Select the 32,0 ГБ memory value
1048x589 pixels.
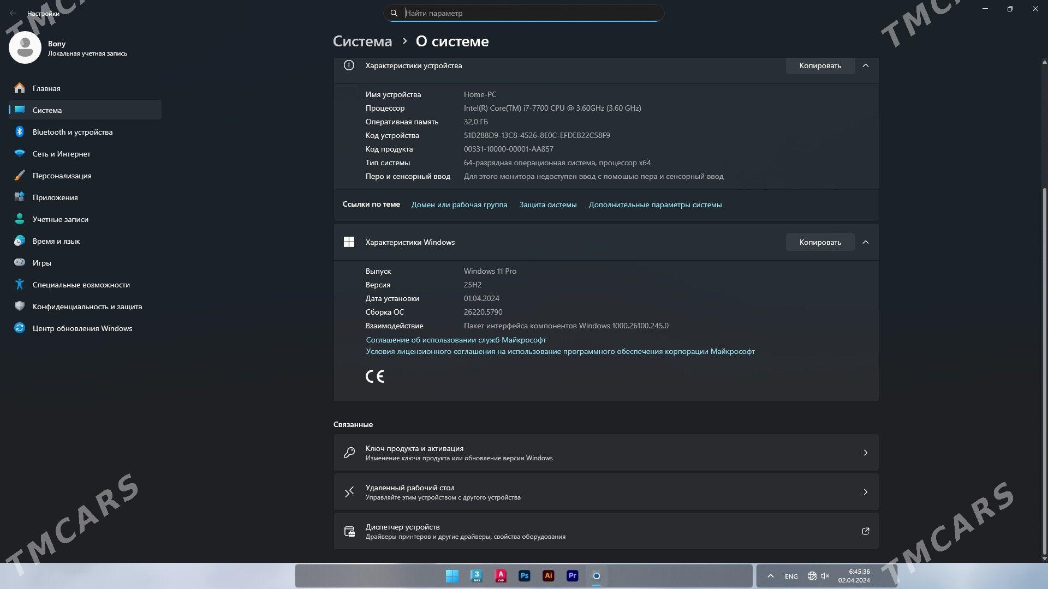[476, 122]
